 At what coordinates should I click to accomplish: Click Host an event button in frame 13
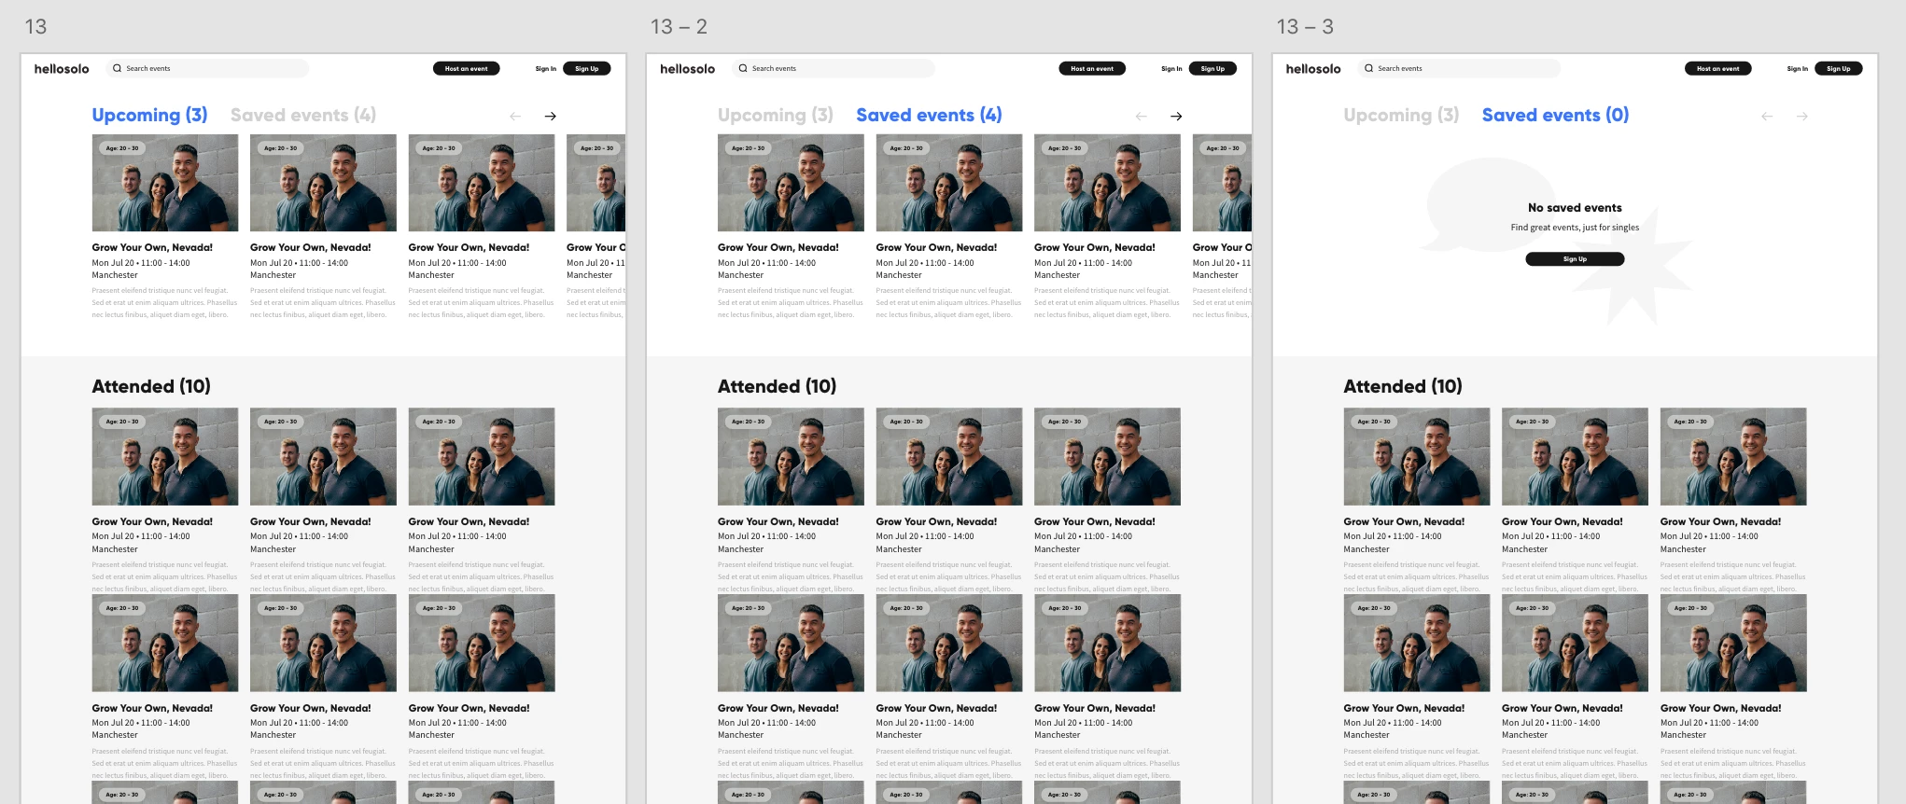click(x=467, y=68)
